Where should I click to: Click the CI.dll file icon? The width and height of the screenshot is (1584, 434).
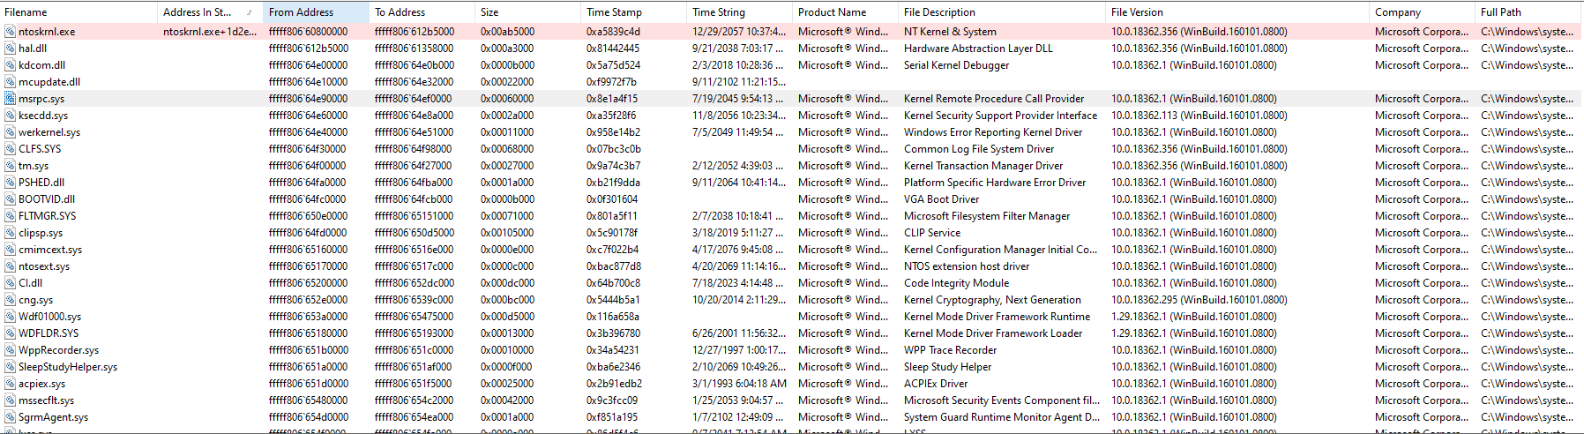(10, 283)
